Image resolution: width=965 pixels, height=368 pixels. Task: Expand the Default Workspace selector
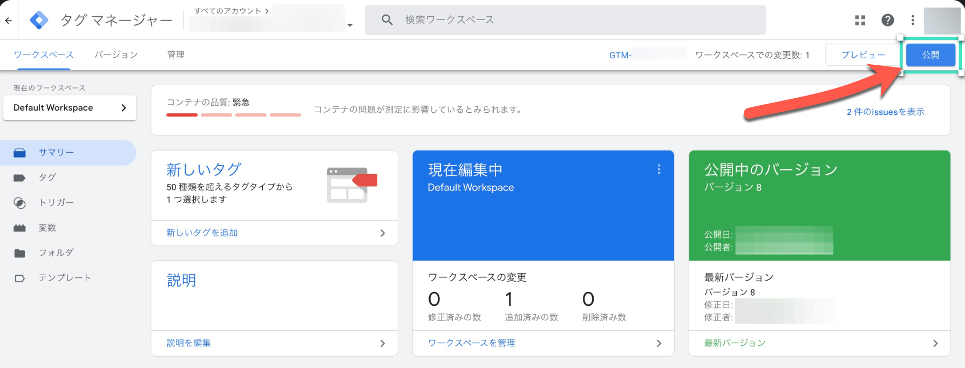[70, 108]
